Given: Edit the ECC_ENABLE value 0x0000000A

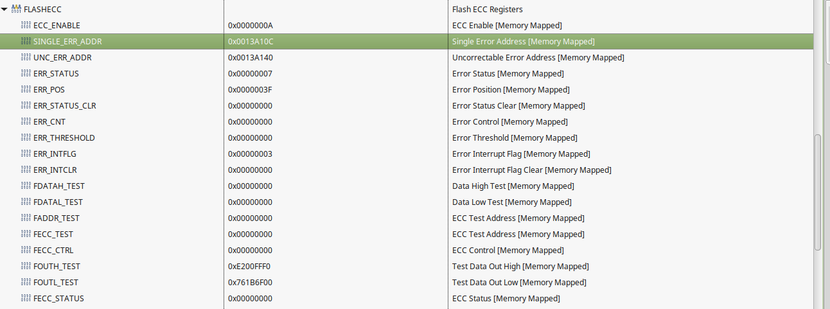Looking at the screenshot, I should click(x=251, y=25).
